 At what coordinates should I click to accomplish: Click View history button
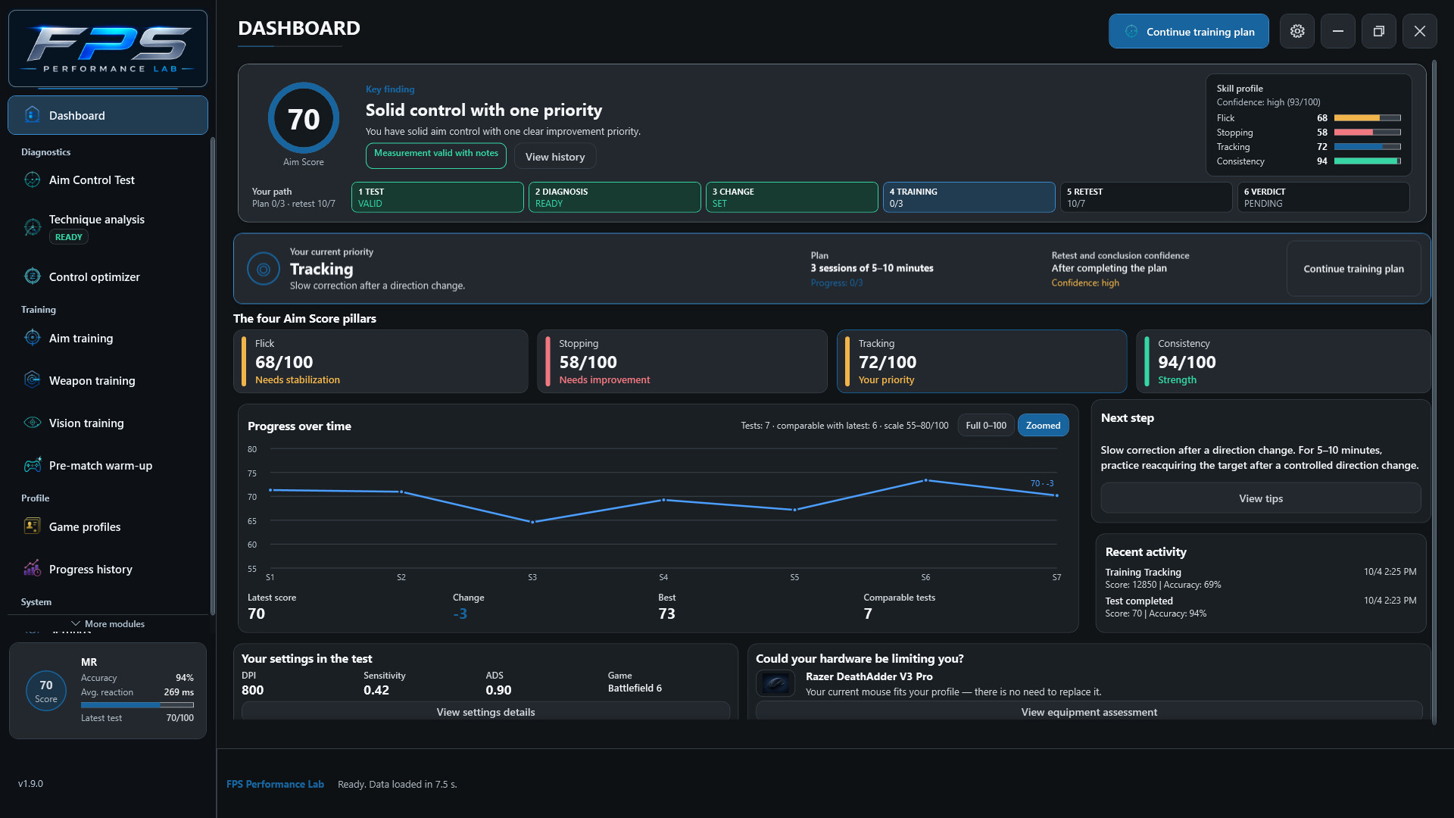tap(555, 157)
